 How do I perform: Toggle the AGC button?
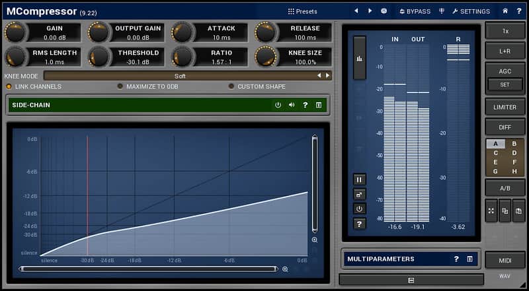tap(505, 71)
